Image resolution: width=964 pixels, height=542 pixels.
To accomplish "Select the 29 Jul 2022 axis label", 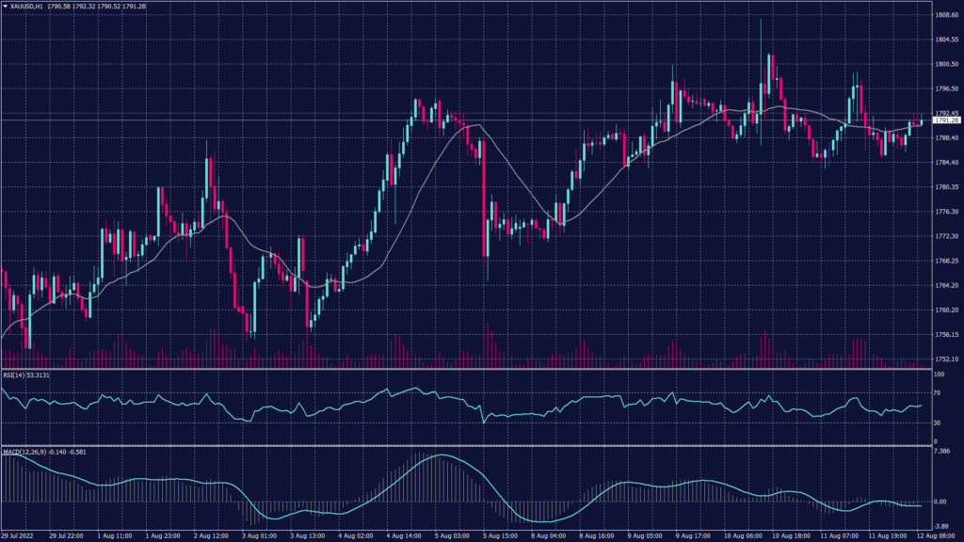I will tap(21, 535).
